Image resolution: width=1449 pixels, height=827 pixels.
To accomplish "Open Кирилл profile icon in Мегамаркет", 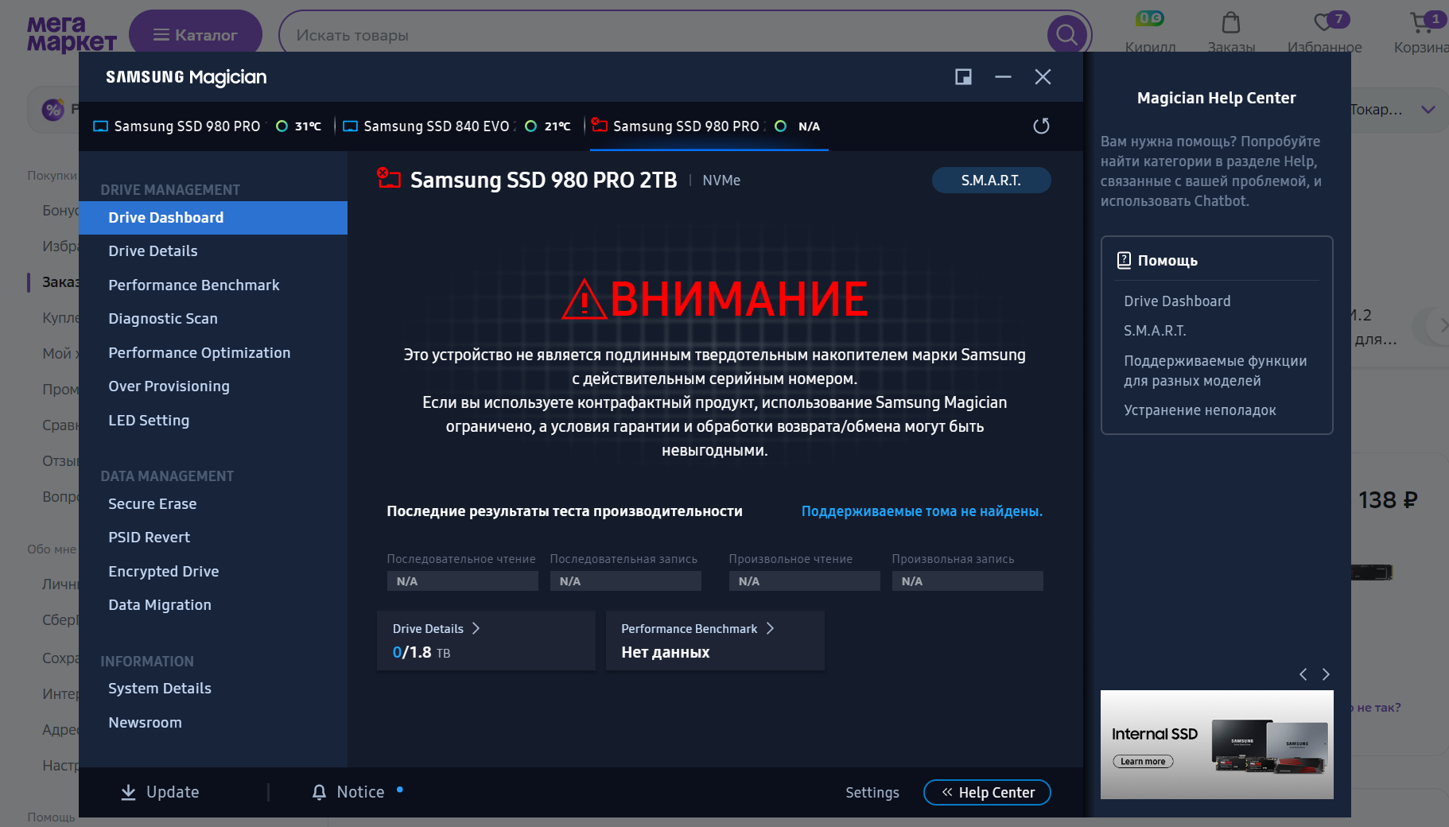I will click(1150, 20).
